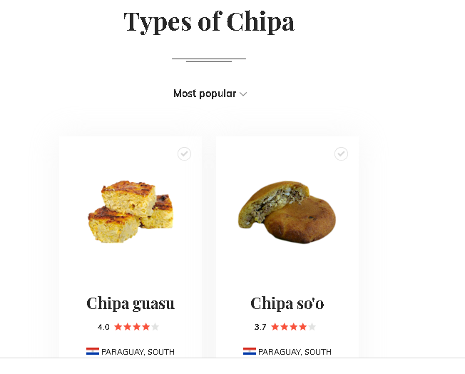Click the Paraguay flag icon under Chipa so'o
The image size is (465, 374).
(x=250, y=351)
